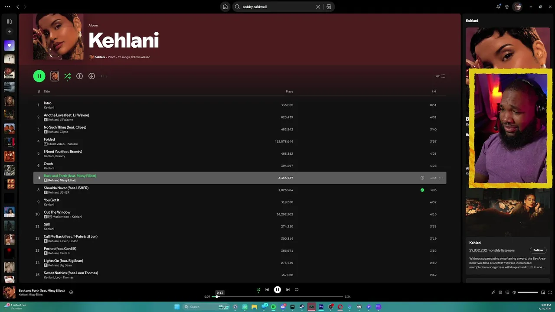555x312 pixels.
Task: Open Kehlani artist link below album title
Action: click(100, 57)
